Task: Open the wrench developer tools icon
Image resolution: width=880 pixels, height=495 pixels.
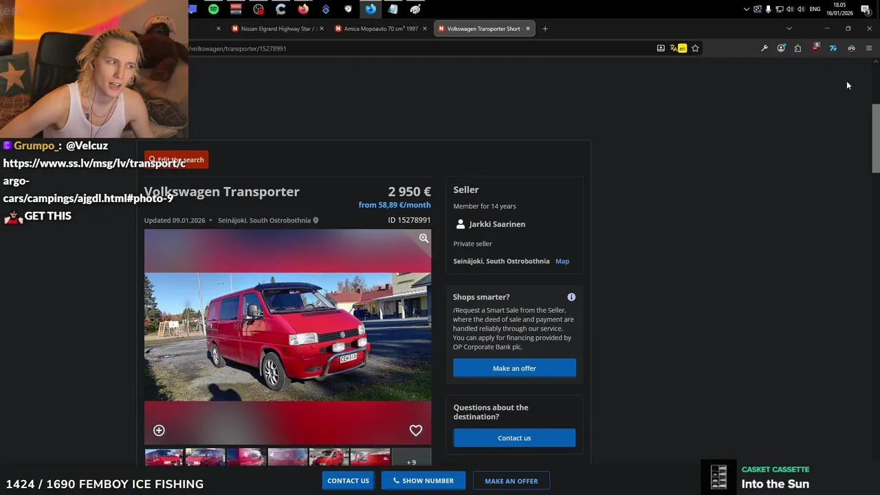Action: point(764,48)
